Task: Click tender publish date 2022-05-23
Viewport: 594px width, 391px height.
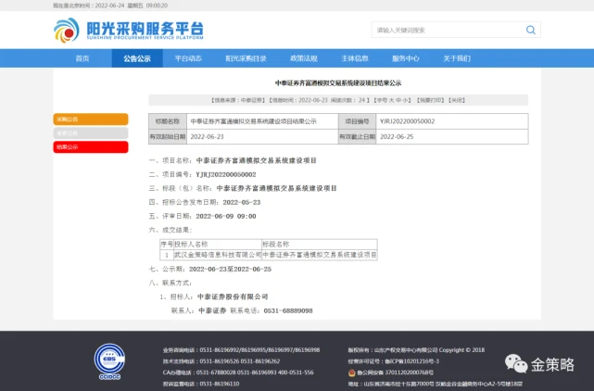Action: coord(242,202)
